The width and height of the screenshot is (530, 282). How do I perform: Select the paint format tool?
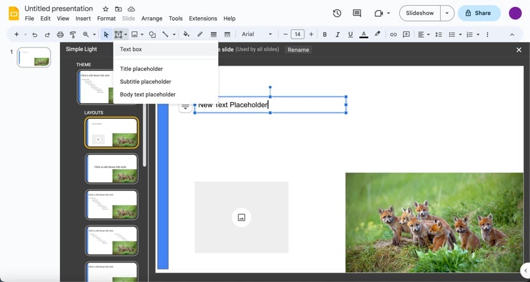coord(72,34)
